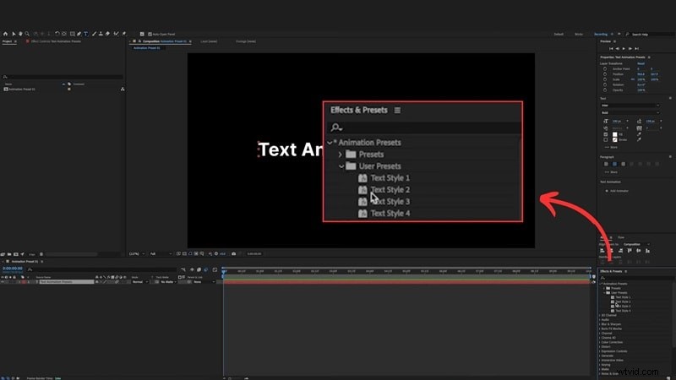Open the Layer (none) viewer tab
Screen dimensions: 676x380
click(209, 41)
